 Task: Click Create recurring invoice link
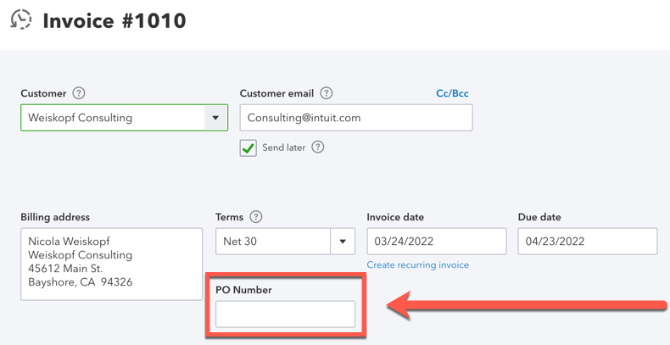point(417,265)
